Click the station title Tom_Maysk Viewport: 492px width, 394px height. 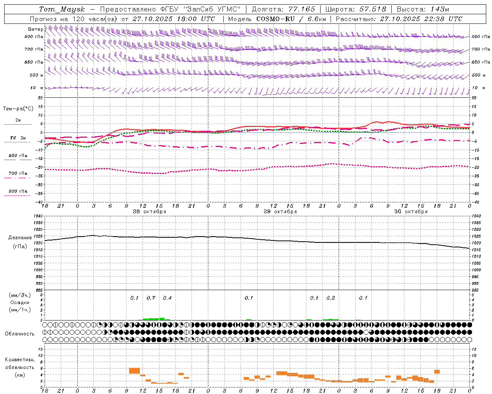point(62,9)
